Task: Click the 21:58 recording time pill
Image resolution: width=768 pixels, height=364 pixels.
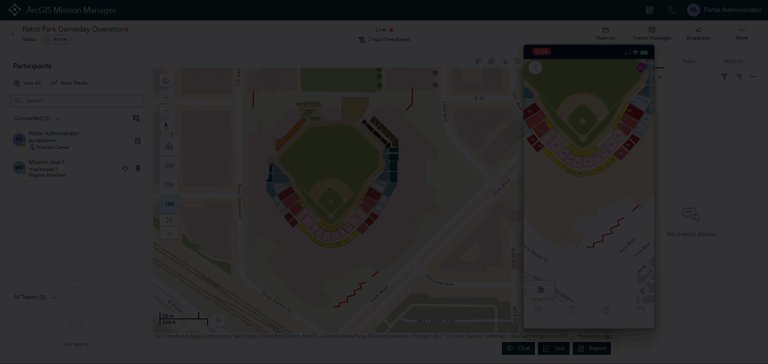Action: point(542,52)
